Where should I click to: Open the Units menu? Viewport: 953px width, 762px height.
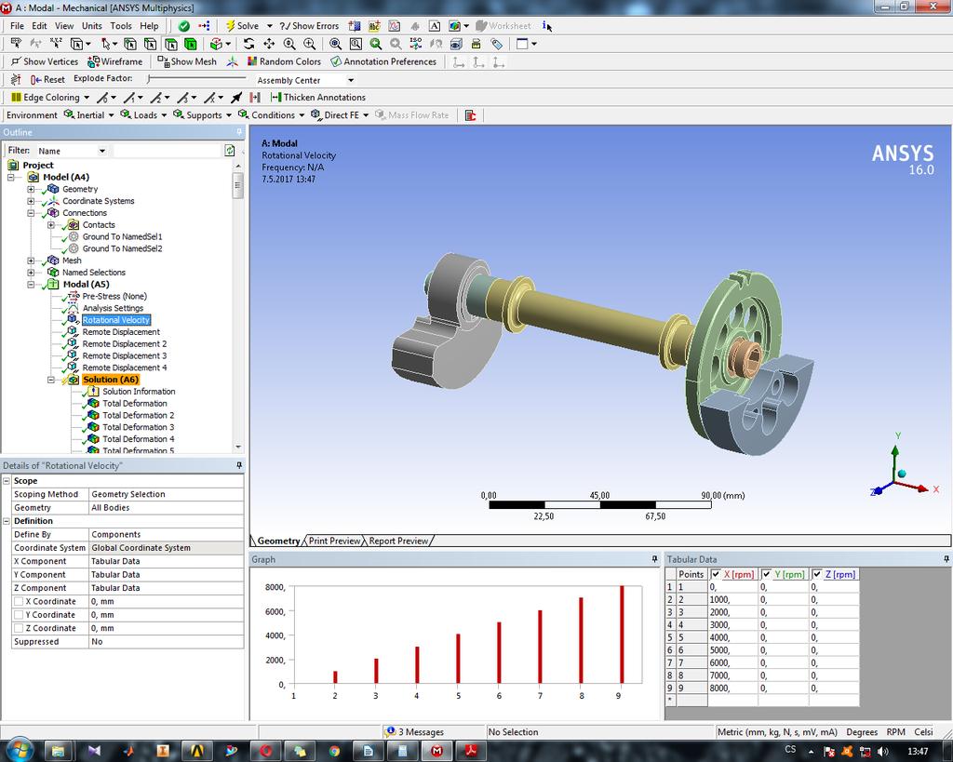point(92,25)
